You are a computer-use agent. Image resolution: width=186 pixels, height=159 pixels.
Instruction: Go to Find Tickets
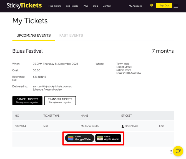(x=55, y=6)
